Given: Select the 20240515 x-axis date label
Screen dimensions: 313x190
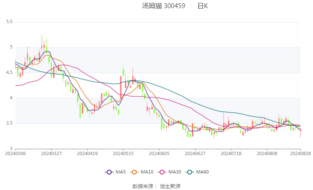Looking at the screenshot, I should pos(123,154).
